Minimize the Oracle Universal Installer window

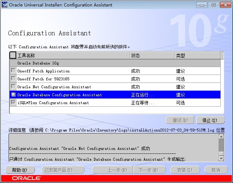(202, 5)
